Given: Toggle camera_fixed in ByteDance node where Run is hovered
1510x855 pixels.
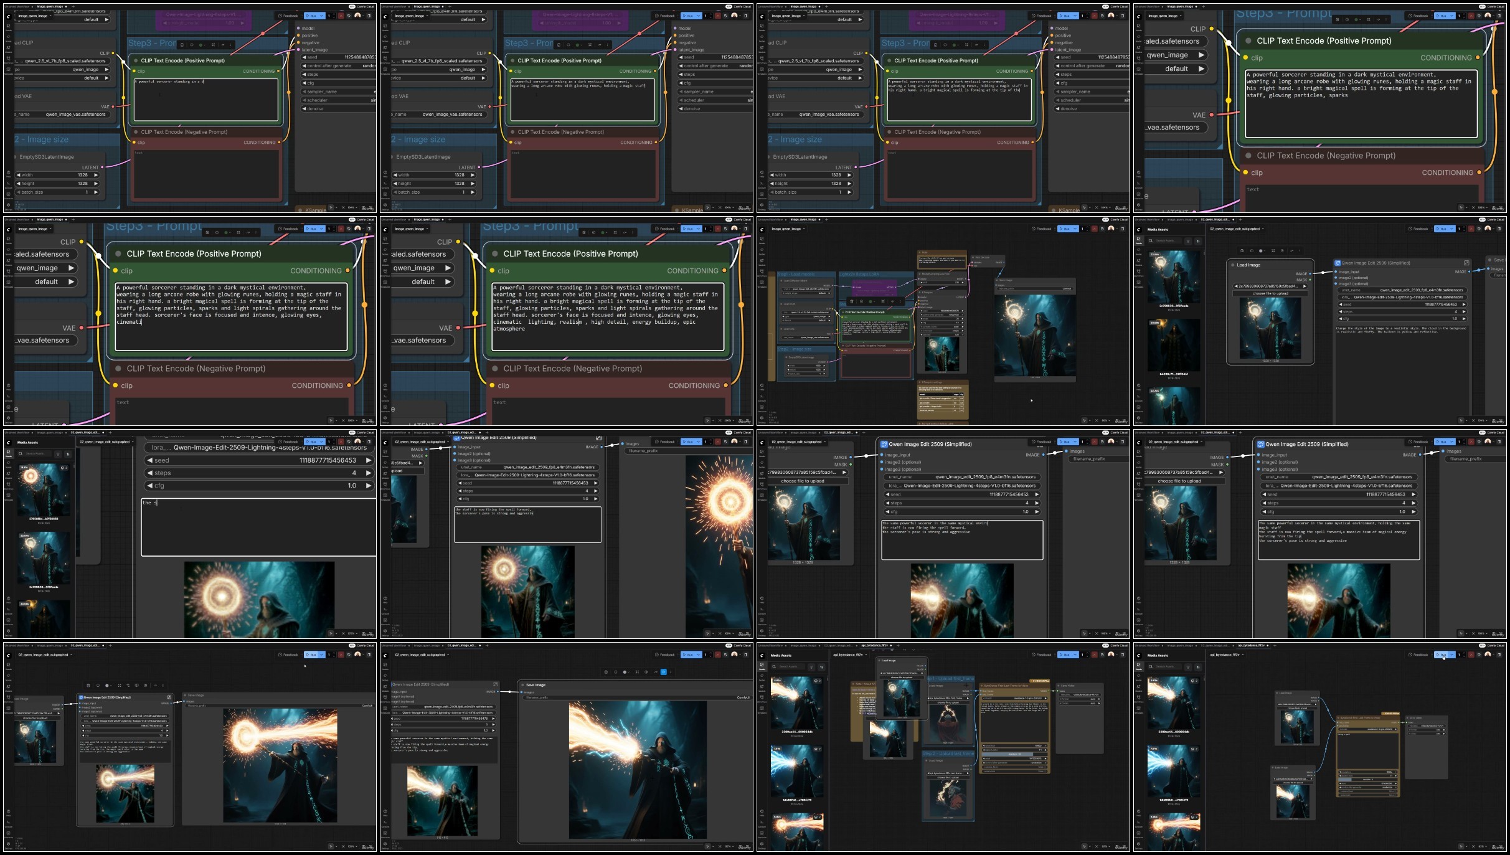Looking at the screenshot, I should coord(1395,791).
